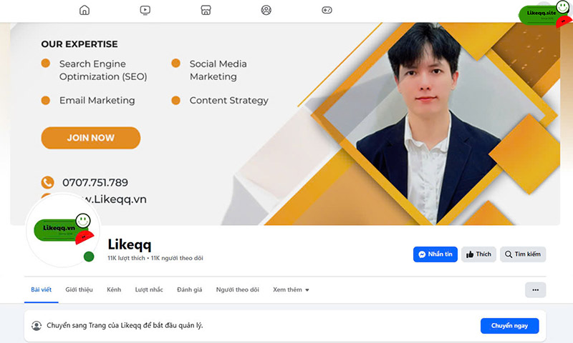Open the three-dots more options button
This screenshot has height=343, width=573.
click(535, 290)
